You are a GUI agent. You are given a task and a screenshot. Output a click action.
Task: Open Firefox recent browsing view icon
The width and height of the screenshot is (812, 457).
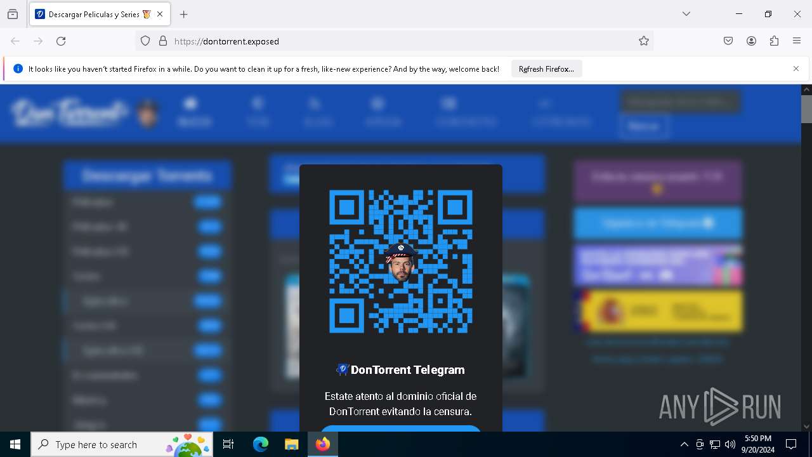click(13, 14)
